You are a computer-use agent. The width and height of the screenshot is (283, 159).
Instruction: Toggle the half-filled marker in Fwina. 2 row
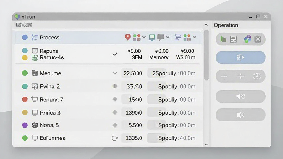[115, 86]
